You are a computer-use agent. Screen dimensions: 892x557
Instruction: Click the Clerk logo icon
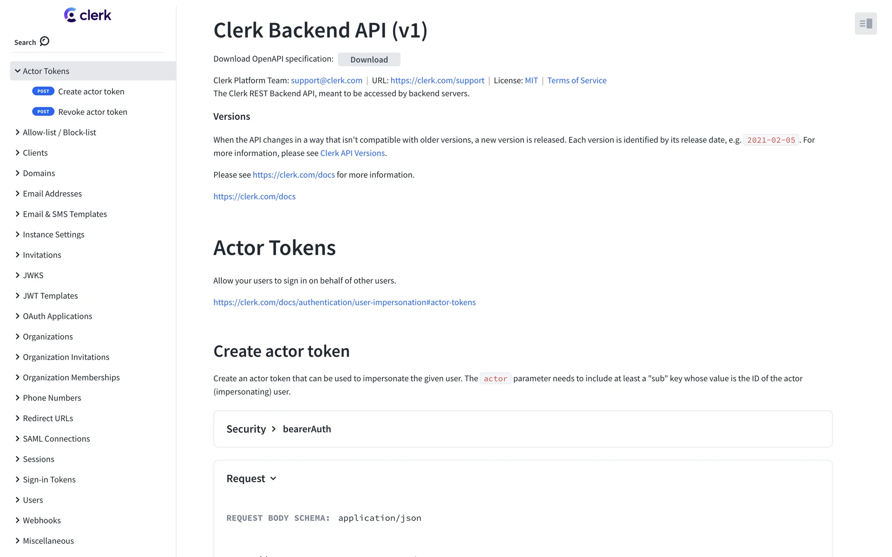click(x=70, y=15)
